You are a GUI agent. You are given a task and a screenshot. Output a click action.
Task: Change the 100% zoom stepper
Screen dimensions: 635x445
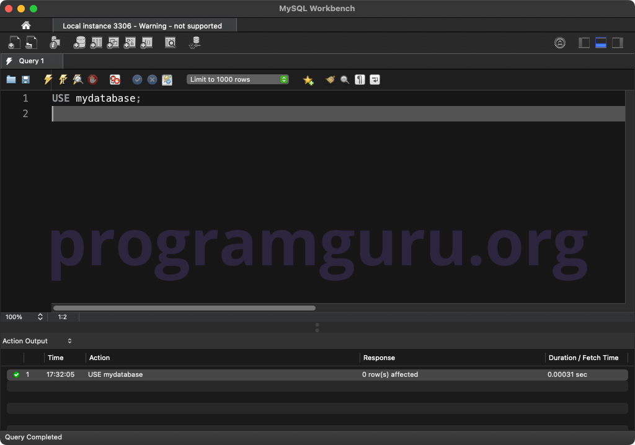[x=40, y=317]
